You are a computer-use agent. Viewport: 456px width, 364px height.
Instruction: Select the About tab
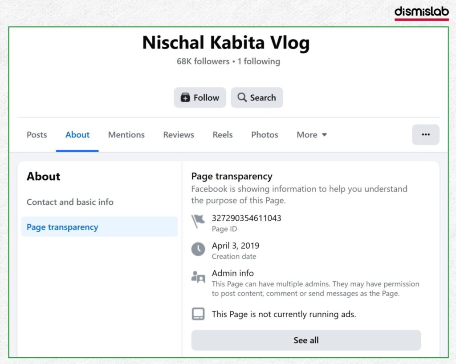[77, 135]
